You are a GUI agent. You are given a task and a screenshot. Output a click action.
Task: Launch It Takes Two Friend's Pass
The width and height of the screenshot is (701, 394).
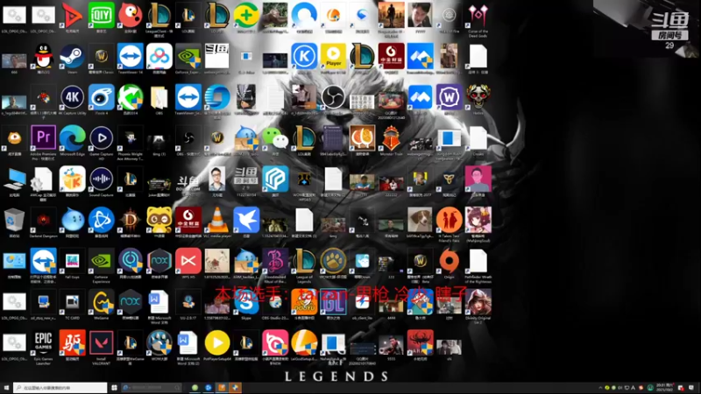tap(450, 221)
